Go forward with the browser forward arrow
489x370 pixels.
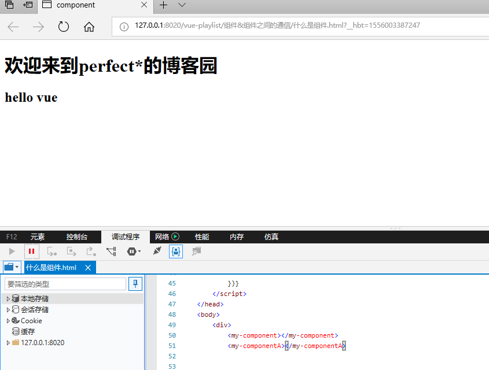click(x=38, y=27)
